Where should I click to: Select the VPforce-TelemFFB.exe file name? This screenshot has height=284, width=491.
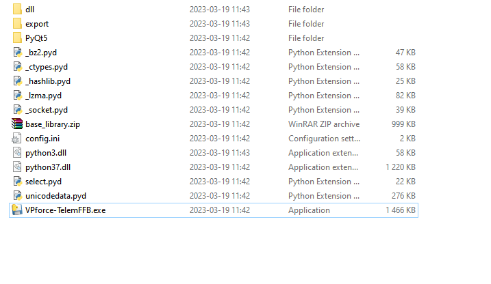pyautogui.click(x=65, y=210)
